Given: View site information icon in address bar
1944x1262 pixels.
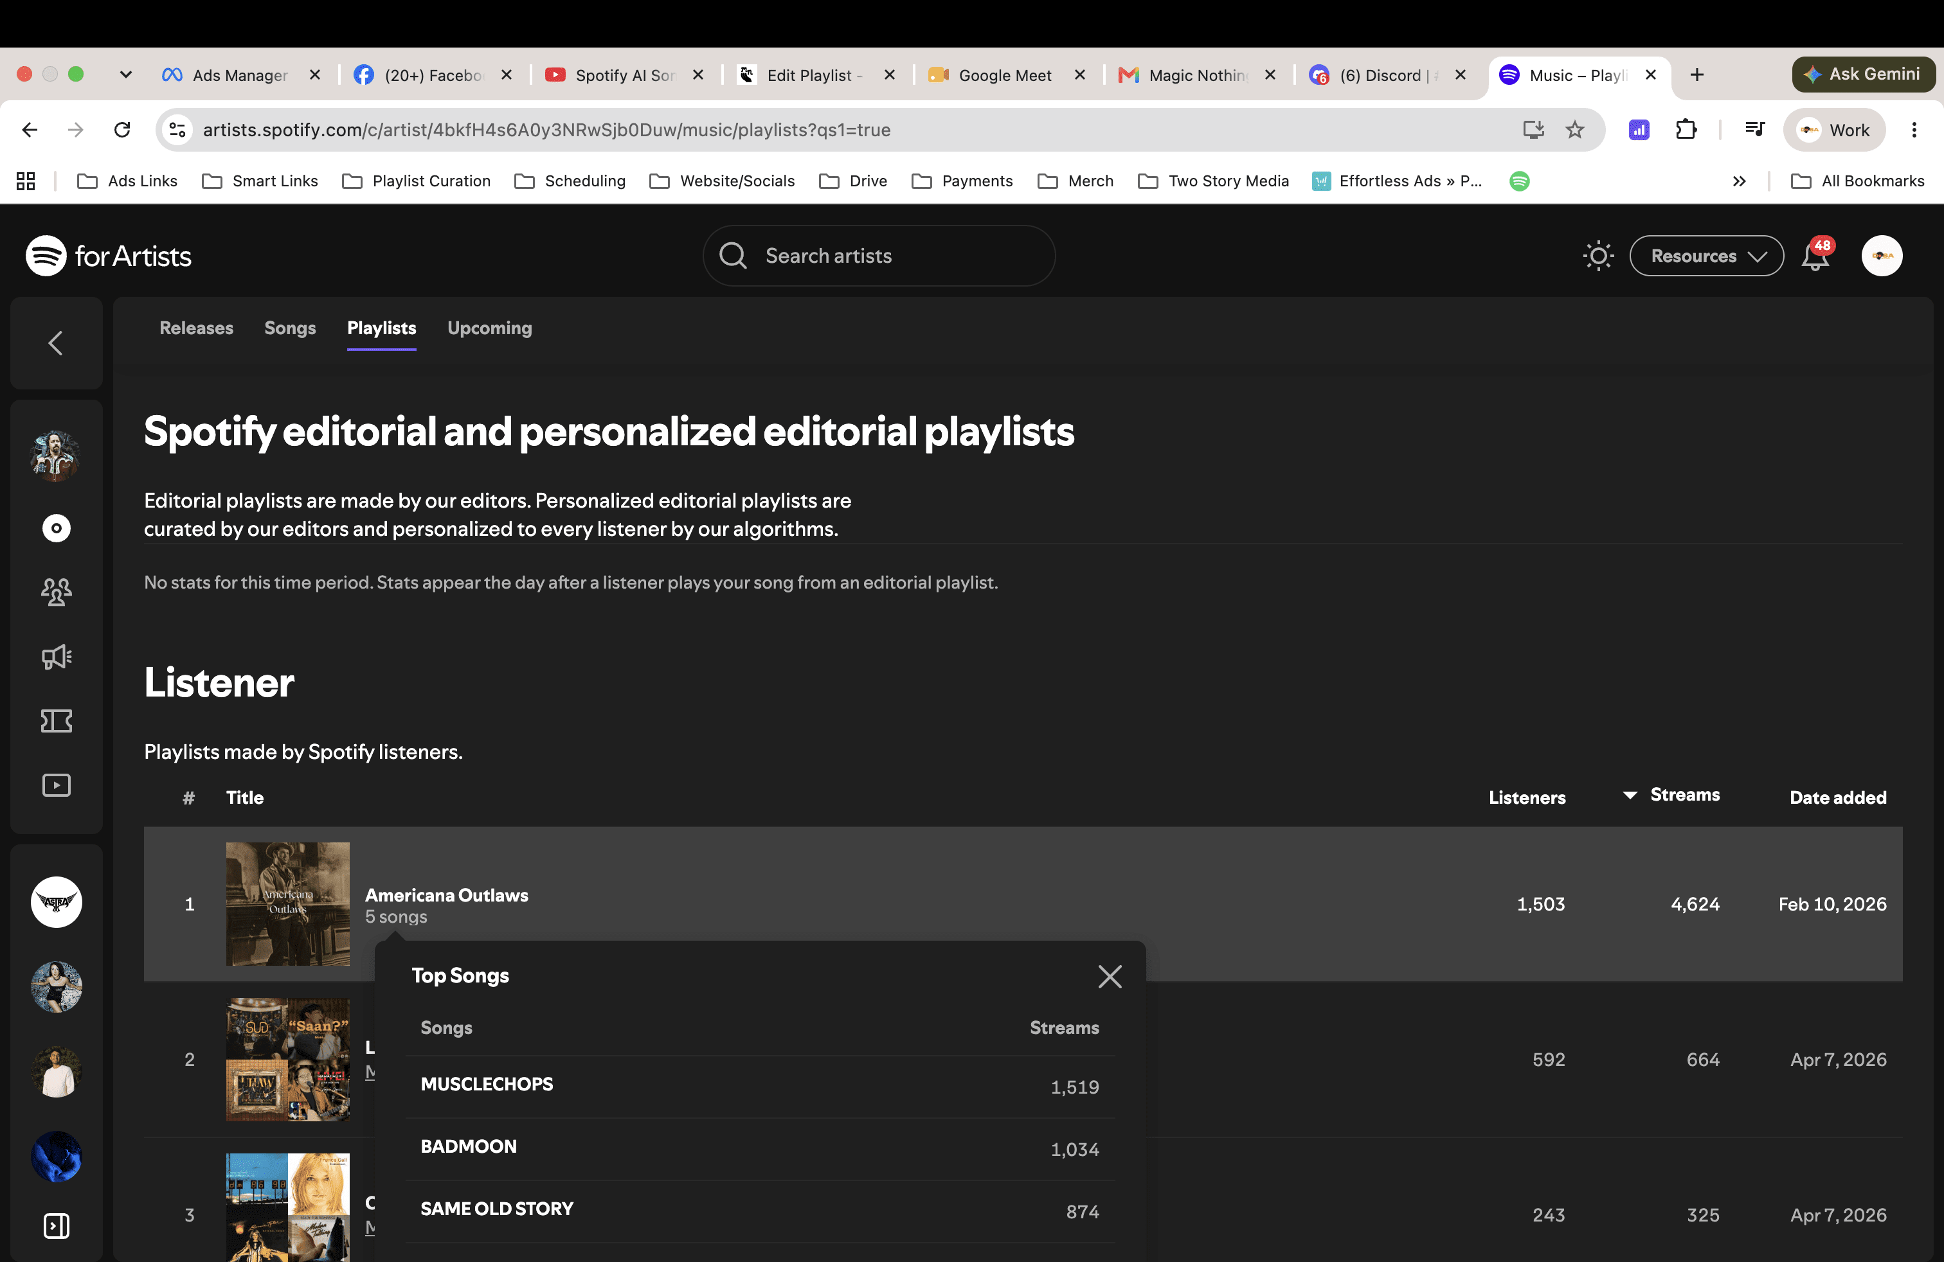Looking at the screenshot, I should [177, 130].
